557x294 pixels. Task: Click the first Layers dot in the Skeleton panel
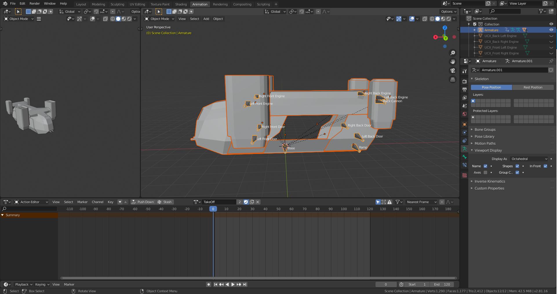click(x=473, y=101)
